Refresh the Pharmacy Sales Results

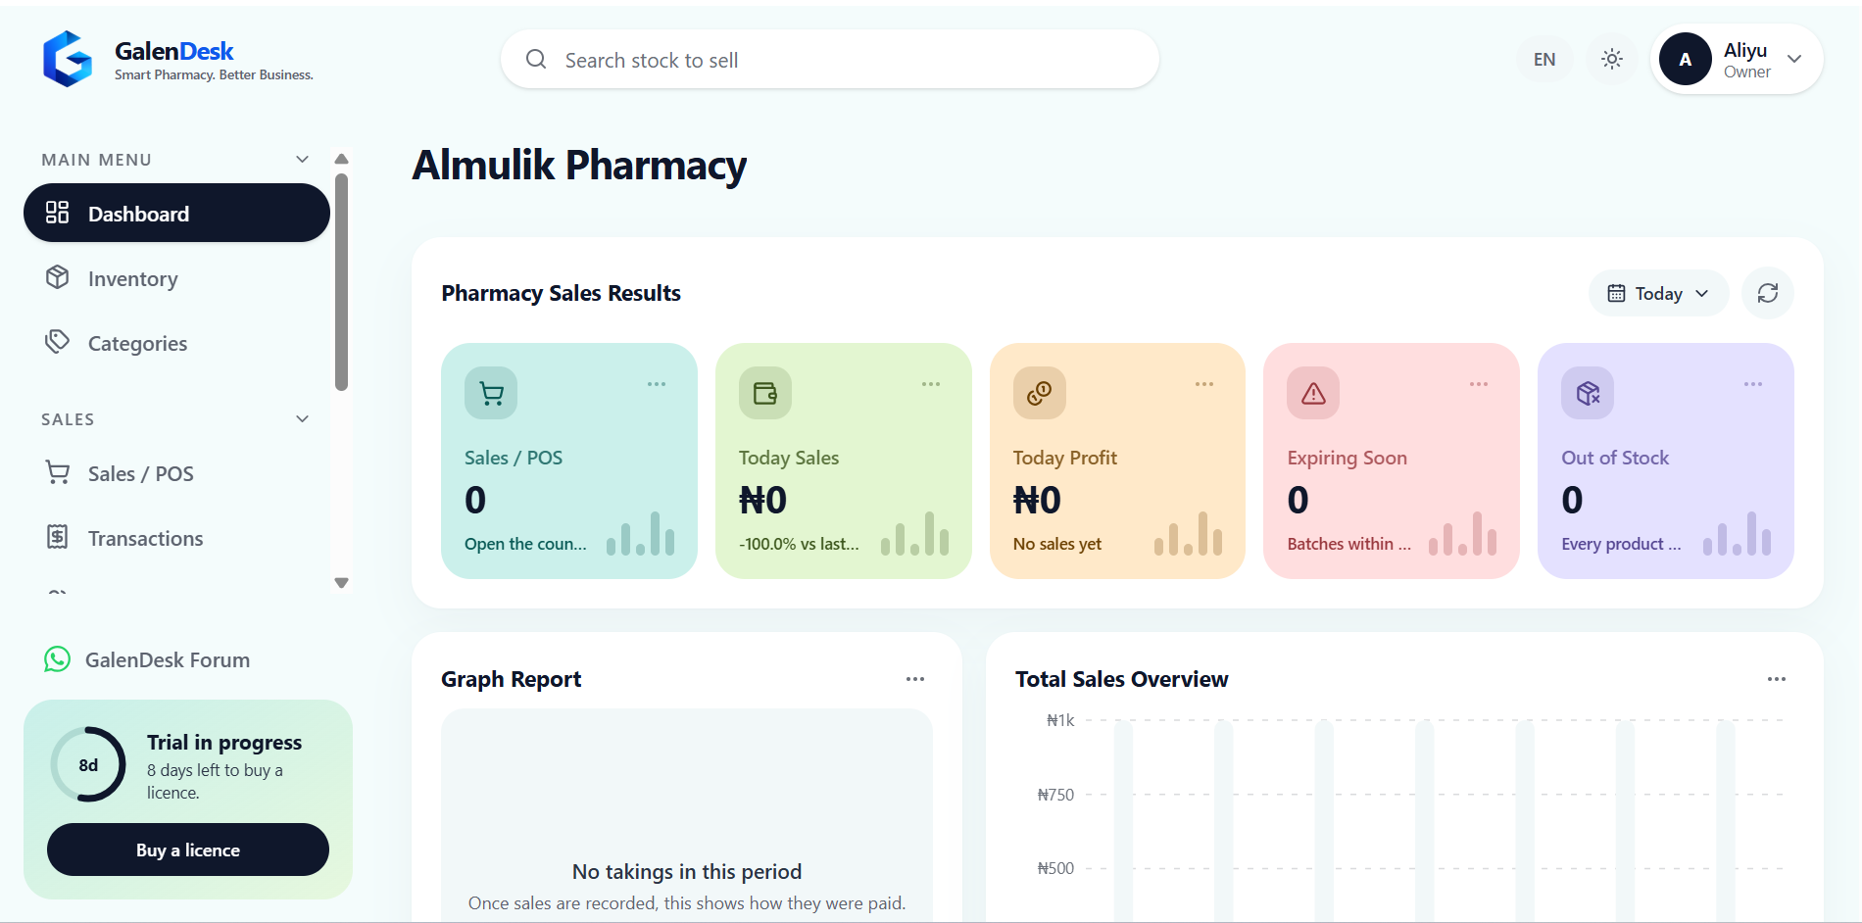coord(1768,294)
